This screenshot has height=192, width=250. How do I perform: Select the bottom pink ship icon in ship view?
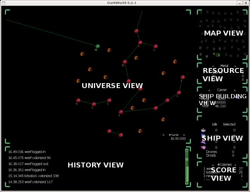coord(203,147)
